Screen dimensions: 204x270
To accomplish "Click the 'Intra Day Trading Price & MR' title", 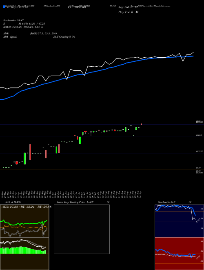I will (75, 202).
